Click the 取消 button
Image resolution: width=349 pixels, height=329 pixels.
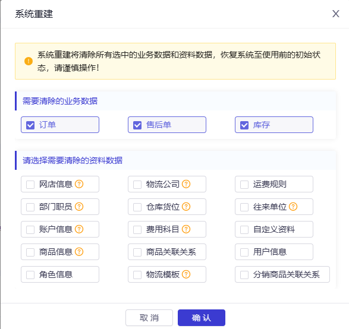(149, 318)
